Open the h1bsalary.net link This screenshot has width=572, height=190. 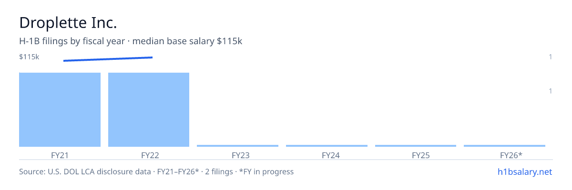click(x=525, y=172)
